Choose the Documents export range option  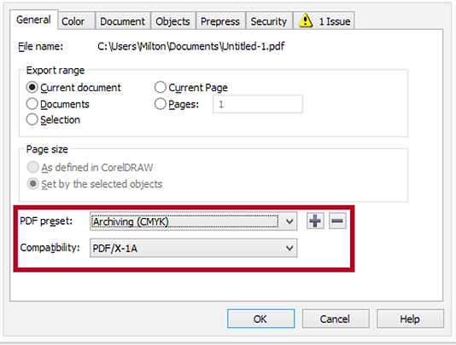[32, 104]
